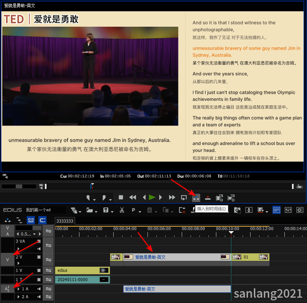Open the P button dropdown arrow
This screenshot has width=307, height=303.
point(140,212)
